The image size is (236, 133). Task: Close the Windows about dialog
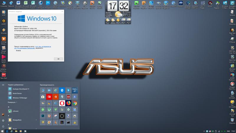click(x=62, y=12)
